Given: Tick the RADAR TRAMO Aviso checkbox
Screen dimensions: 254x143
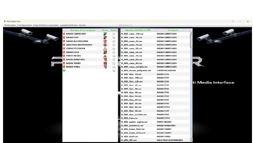Looking at the screenshot, I should click(114, 63).
